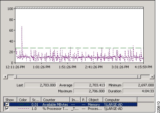The height and width of the screenshot is (113, 160).
Task: Click the \\LARGE-AD computer cell in Processor row
Action: pyautogui.click(x=114, y=109)
